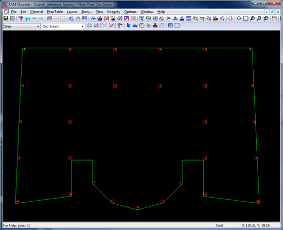Click the gray print layout icon beside Save

click(12, 18)
